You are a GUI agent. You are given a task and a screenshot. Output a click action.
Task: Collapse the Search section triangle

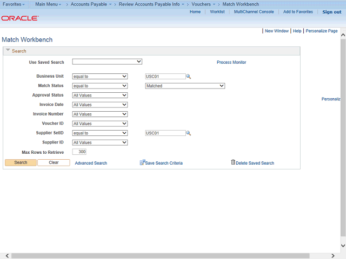[8, 50]
